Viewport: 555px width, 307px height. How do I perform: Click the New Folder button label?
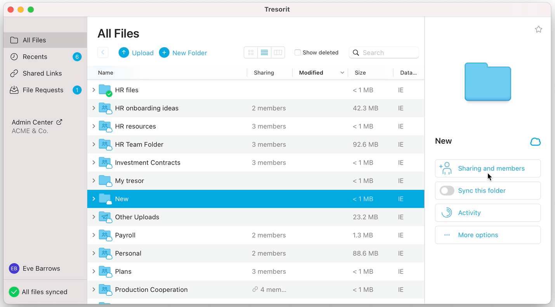(x=190, y=53)
